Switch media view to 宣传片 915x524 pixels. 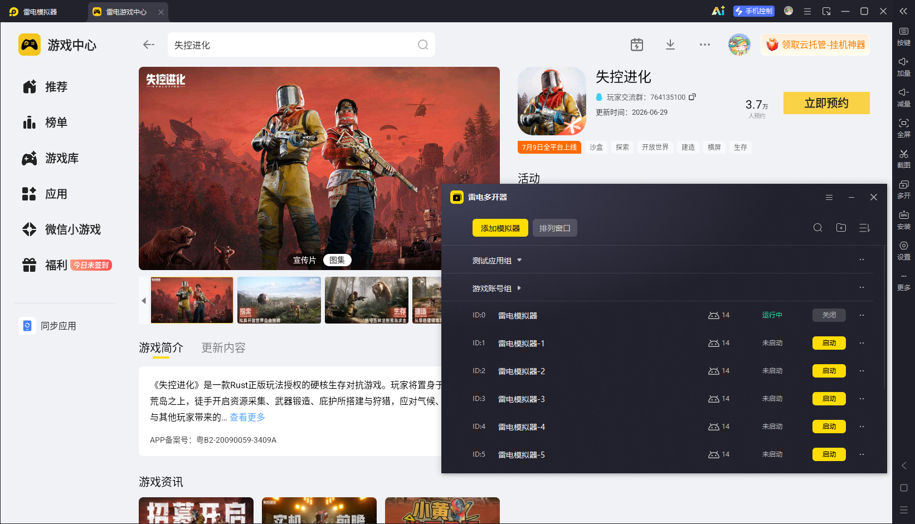tap(304, 260)
